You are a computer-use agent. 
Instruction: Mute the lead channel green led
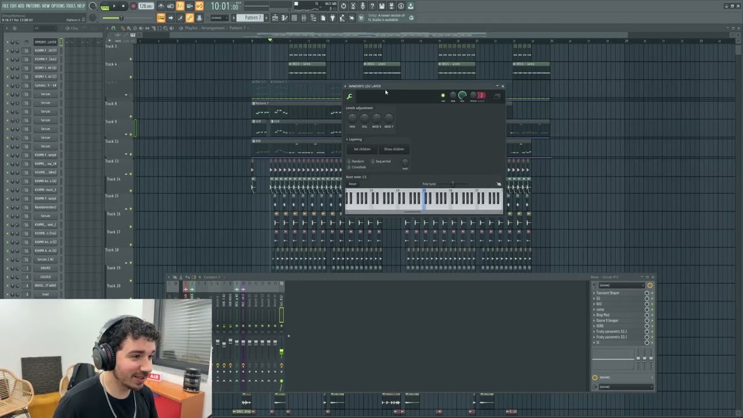click(x=8, y=294)
